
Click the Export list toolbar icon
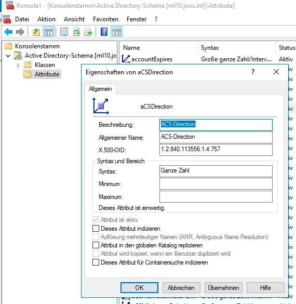click(x=88, y=32)
